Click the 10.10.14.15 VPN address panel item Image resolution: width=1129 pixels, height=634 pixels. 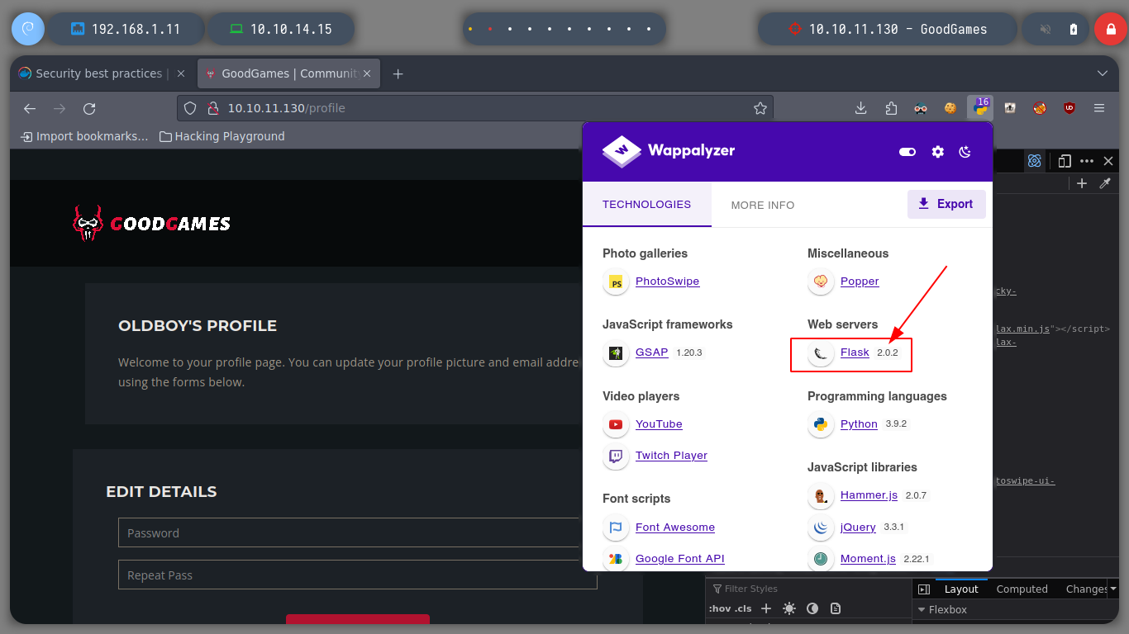281,29
